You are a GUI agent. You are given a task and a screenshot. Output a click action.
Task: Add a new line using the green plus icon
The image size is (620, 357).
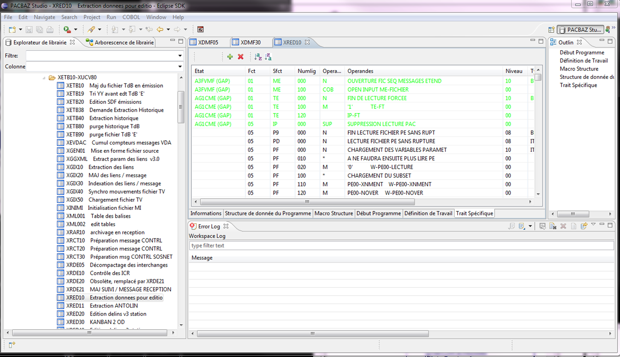coord(230,57)
